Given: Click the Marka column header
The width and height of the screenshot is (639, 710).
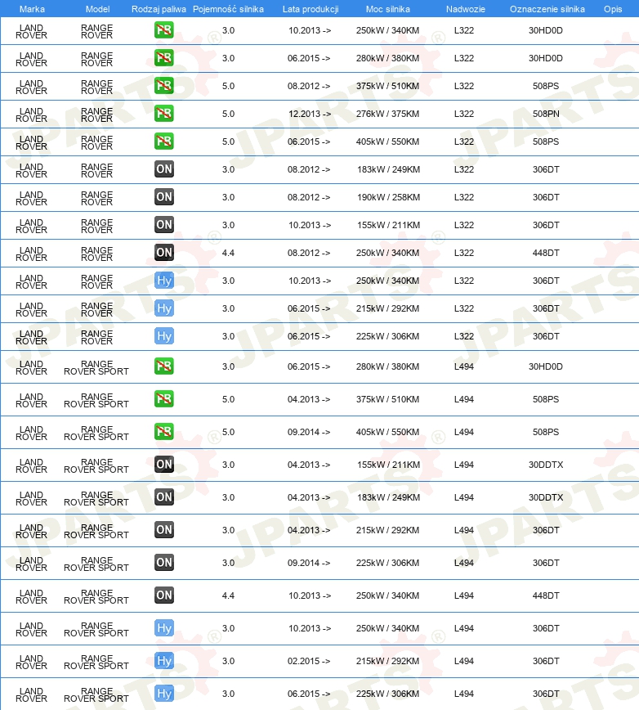Looking at the screenshot, I should 31,8.
